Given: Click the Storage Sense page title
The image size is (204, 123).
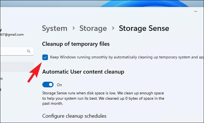Looking at the screenshot, I should [x=144, y=28].
